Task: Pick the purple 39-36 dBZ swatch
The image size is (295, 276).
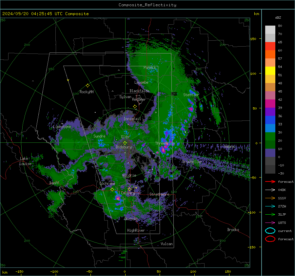Action: [x=270, y=112]
